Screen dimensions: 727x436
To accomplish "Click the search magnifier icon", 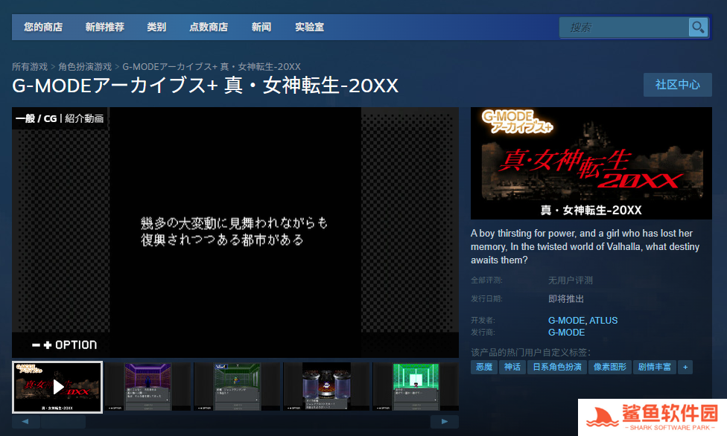I will 698,28.
